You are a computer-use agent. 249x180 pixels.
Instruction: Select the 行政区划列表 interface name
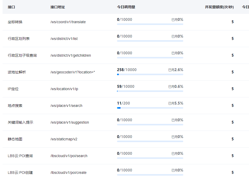coord(19,39)
